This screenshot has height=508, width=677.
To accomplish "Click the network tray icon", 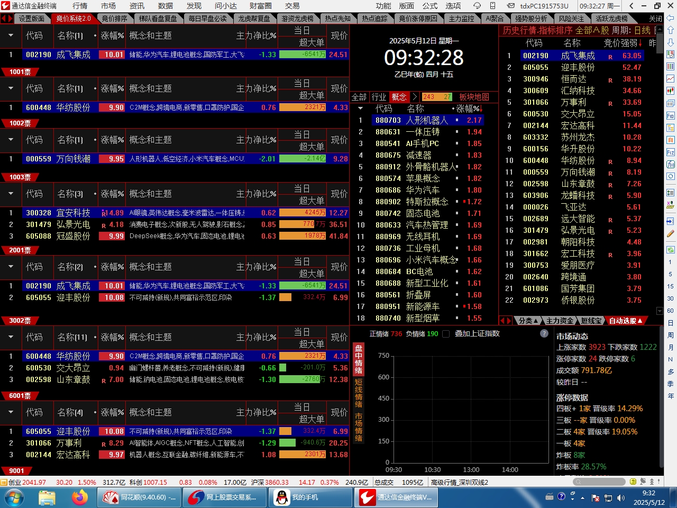I will coord(607,497).
